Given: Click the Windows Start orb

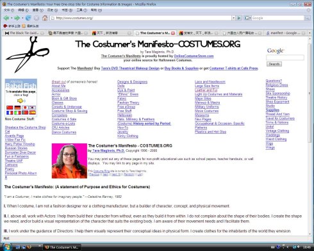Looking at the screenshot, I should [7, 247].
